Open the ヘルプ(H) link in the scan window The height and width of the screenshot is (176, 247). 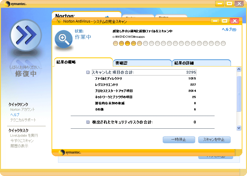coord(229,29)
